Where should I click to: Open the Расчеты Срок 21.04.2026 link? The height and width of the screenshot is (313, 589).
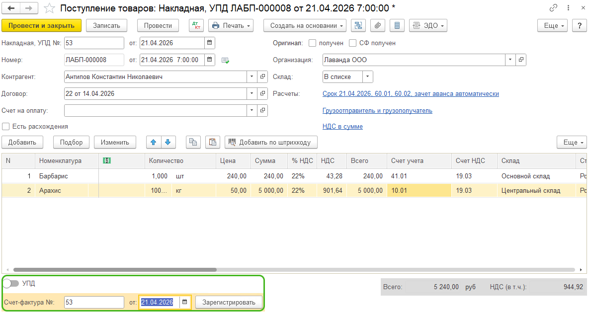[411, 93]
